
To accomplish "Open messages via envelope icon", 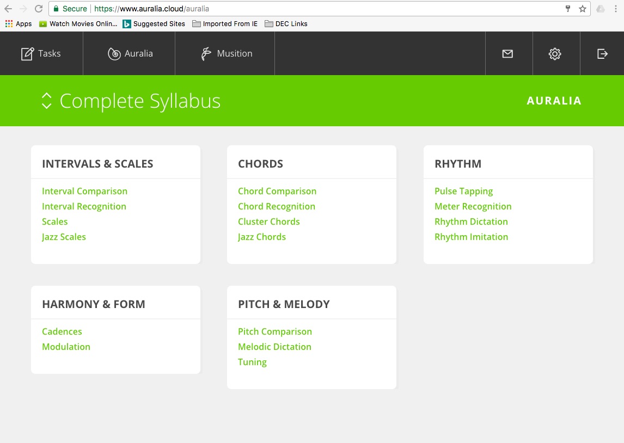I will [x=507, y=54].
